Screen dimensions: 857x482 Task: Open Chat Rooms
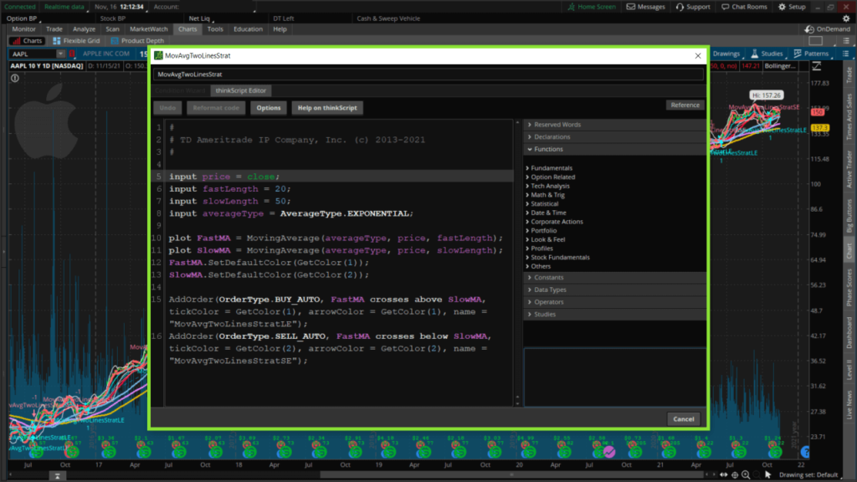pos(744,7)
